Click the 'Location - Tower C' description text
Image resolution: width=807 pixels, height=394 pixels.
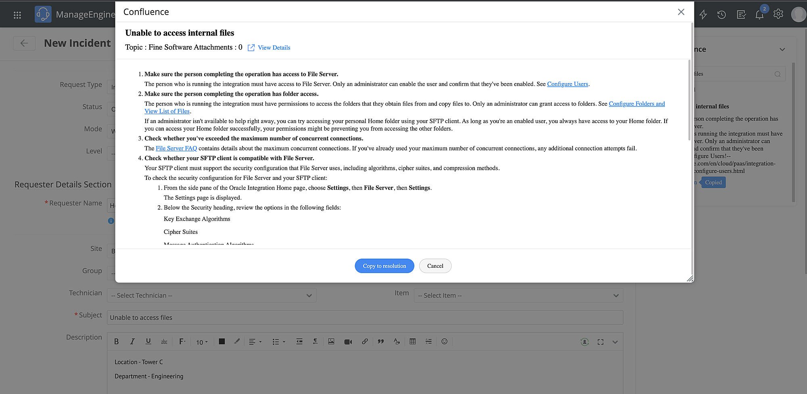139,362
